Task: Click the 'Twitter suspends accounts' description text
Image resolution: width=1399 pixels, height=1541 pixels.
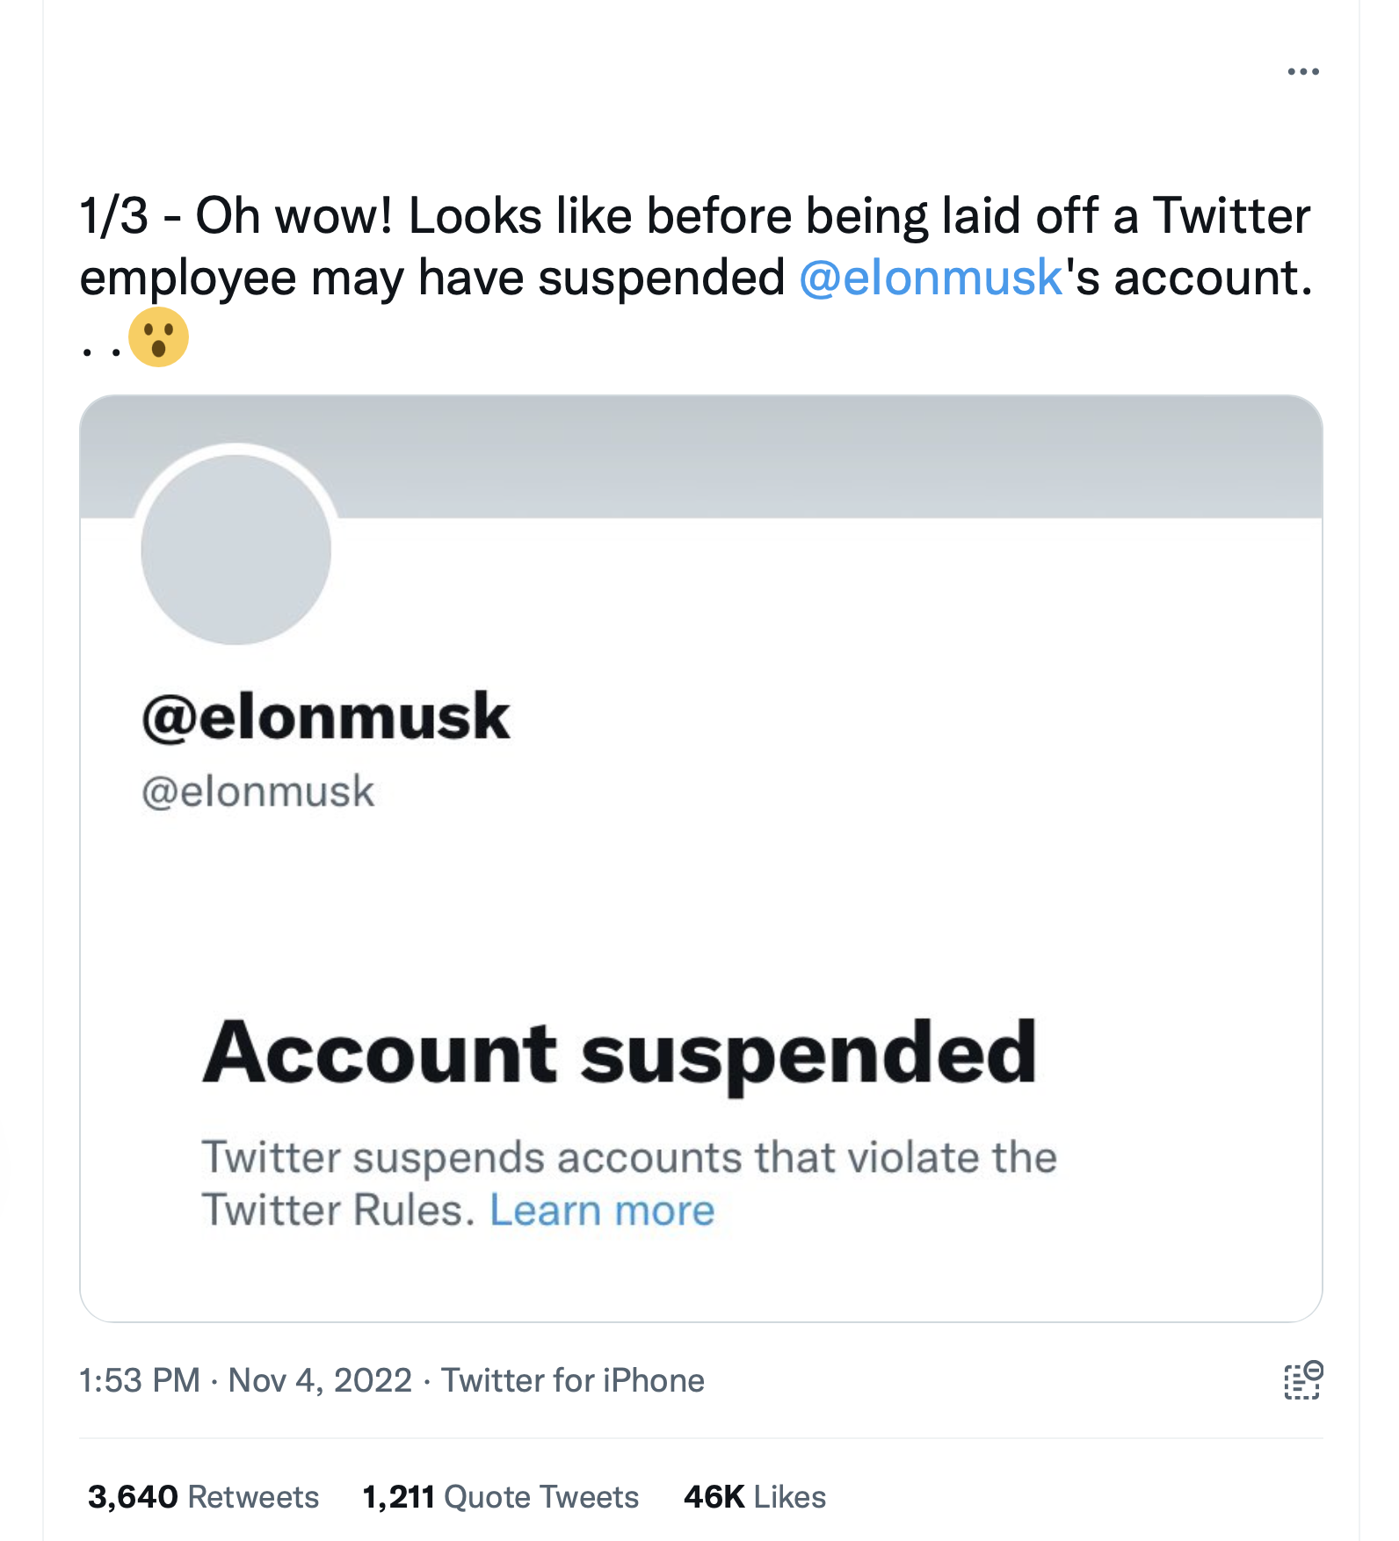Action: 629,1158
